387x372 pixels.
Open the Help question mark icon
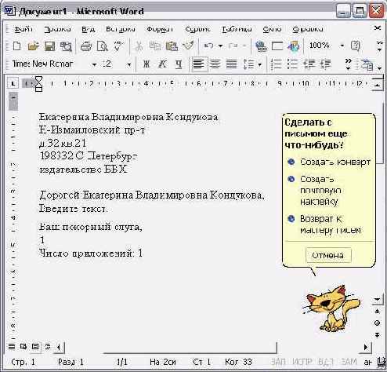click(356, 46)
